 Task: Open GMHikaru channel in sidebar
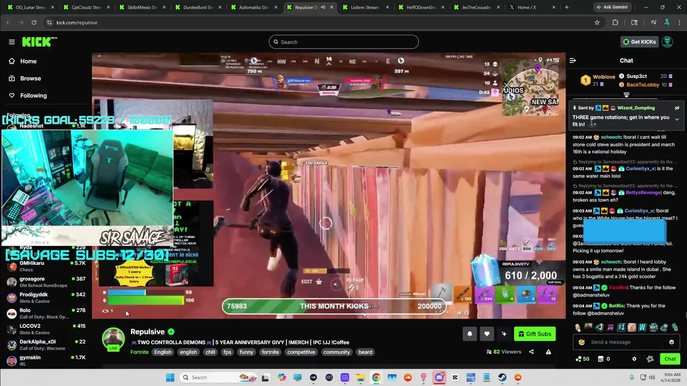(x=46, y=266)
